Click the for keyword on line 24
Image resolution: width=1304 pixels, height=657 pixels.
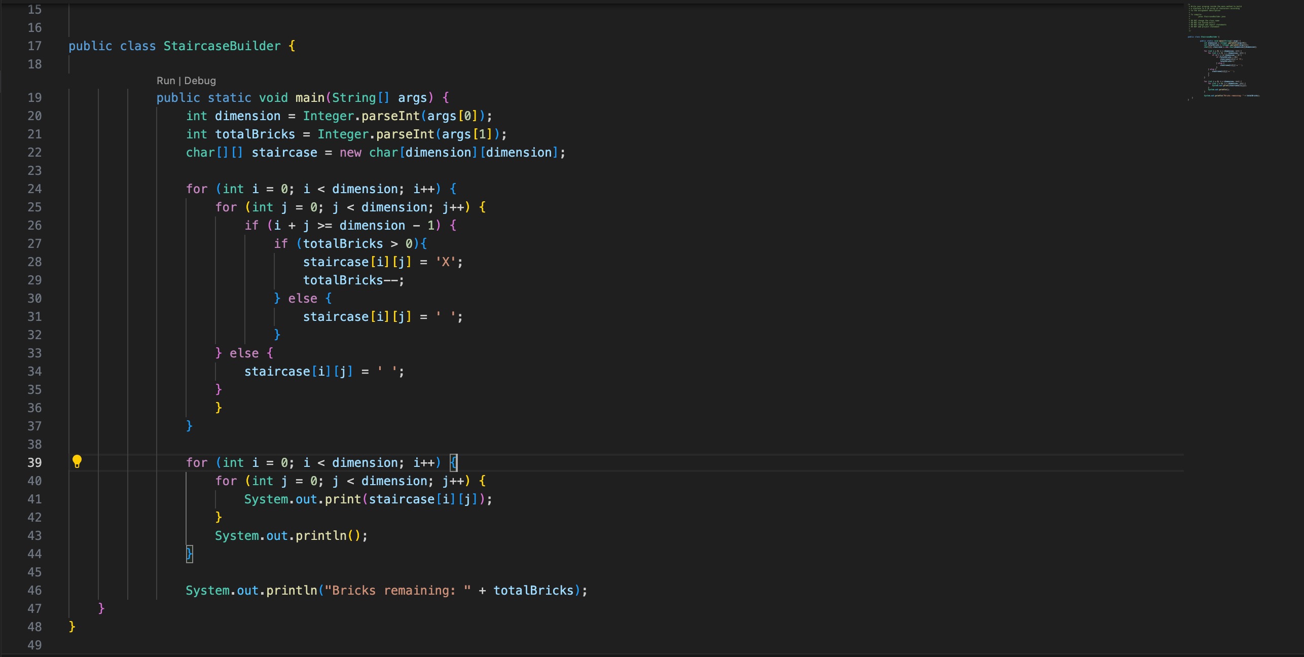tap(196, 189)
